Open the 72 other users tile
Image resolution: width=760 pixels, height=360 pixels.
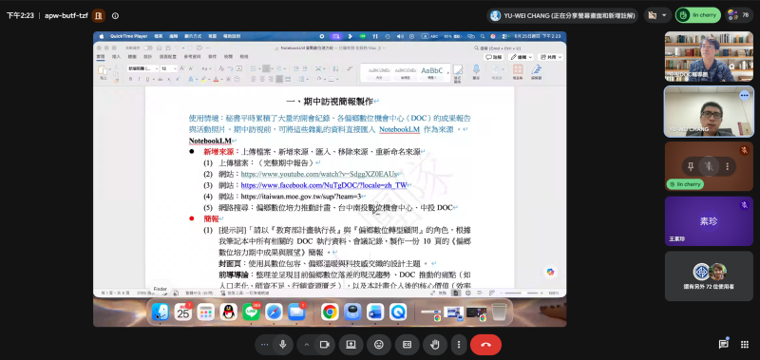(709, 275)
